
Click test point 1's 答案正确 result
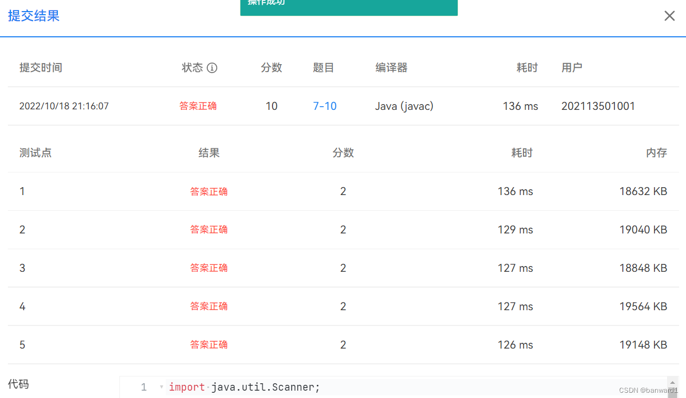click(x=209, y=191)
